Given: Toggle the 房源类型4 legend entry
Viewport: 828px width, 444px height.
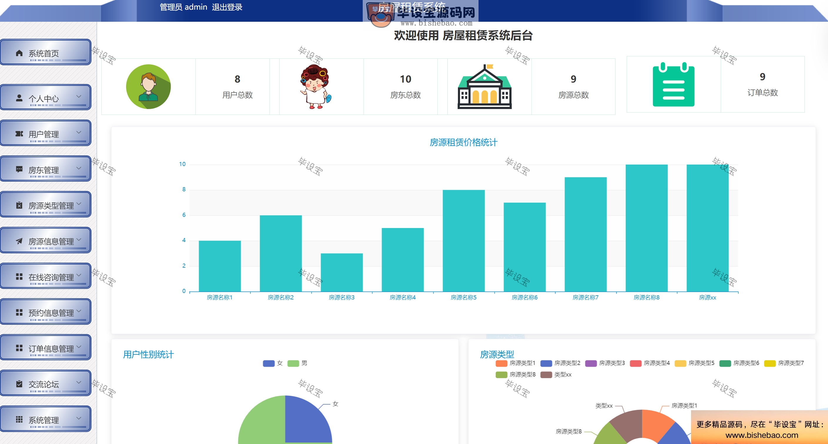Looking at the screenshot, I should coord(650,363).
